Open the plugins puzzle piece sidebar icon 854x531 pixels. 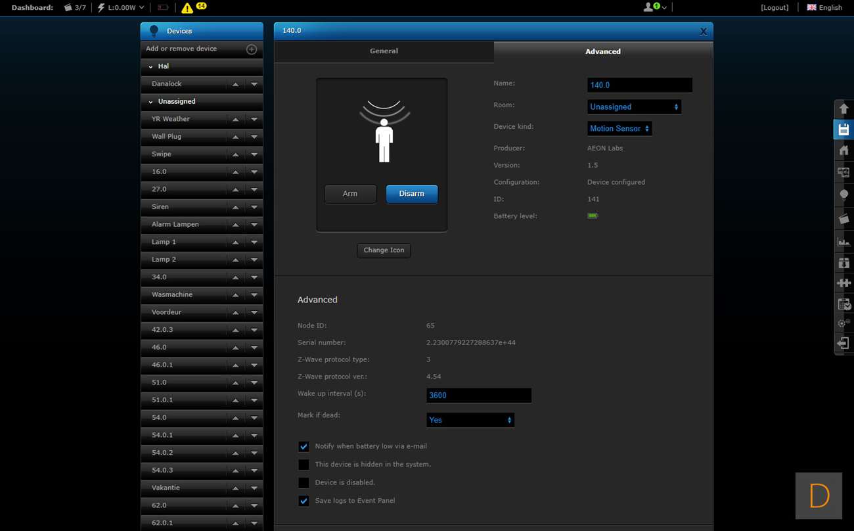tap(843, 283)
